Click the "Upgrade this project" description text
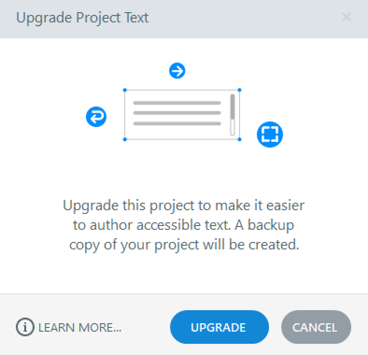This screenshot has width=368, height=355. pyautogui.click(x=184, y=206)
